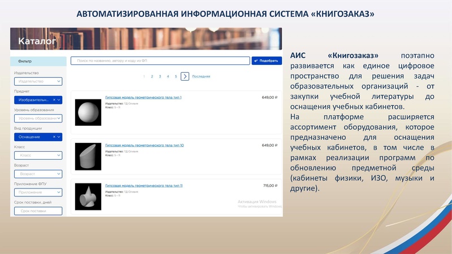Open Гипсовая модель геометрического тела тип 11
The height and width of the screenshot is (254, 452).
(144, 186)
